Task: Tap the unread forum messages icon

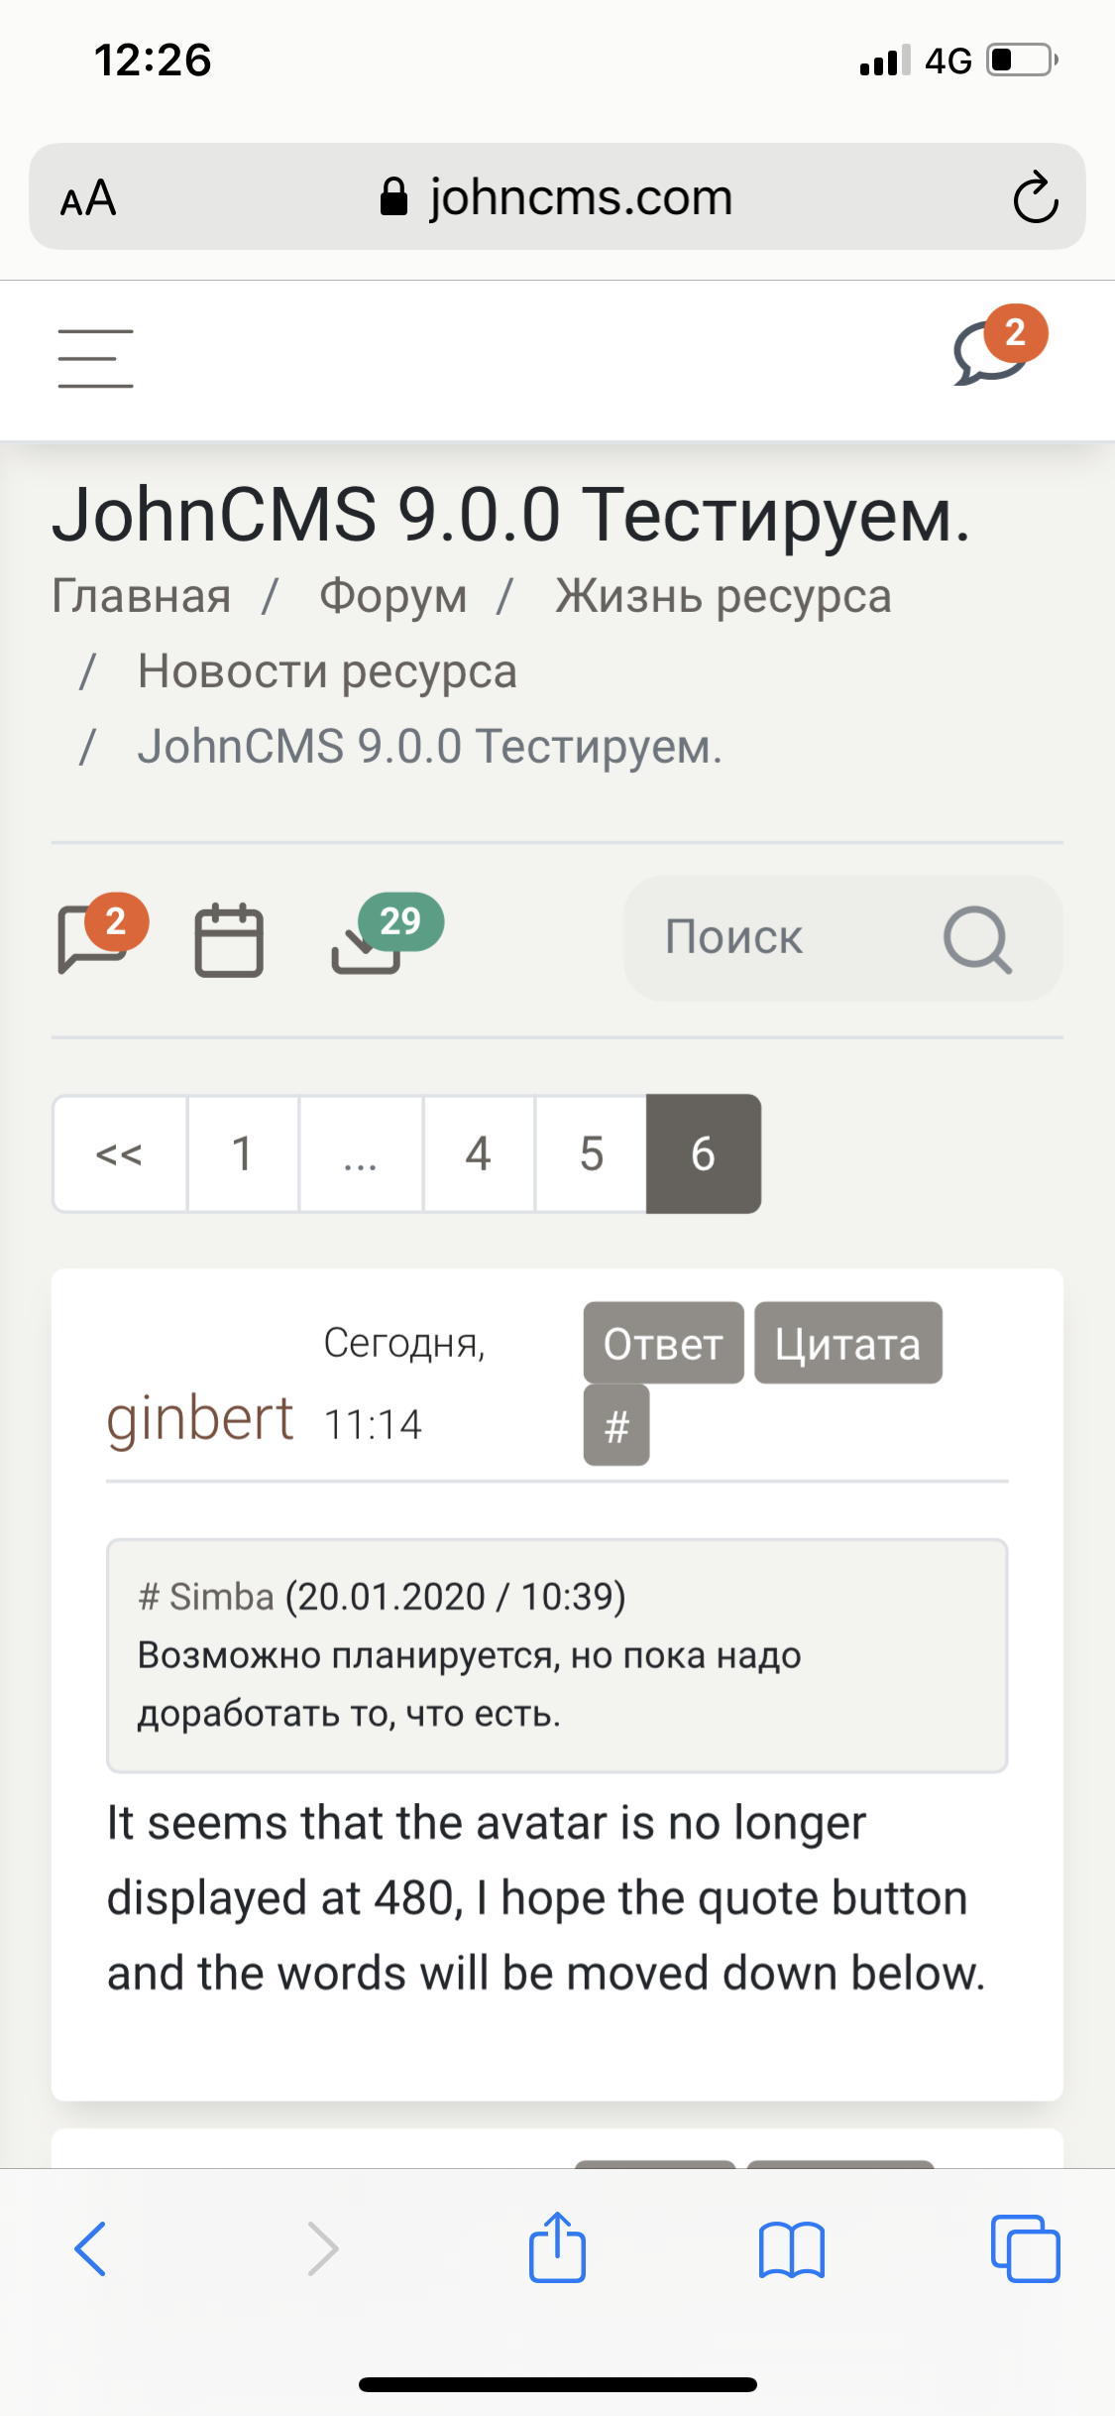Action: pyautogui.click(x=95, y=937)
